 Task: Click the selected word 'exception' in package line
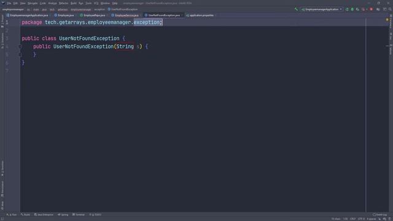147,22
